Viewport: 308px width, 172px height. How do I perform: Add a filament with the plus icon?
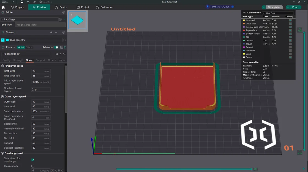pos(51,32)
